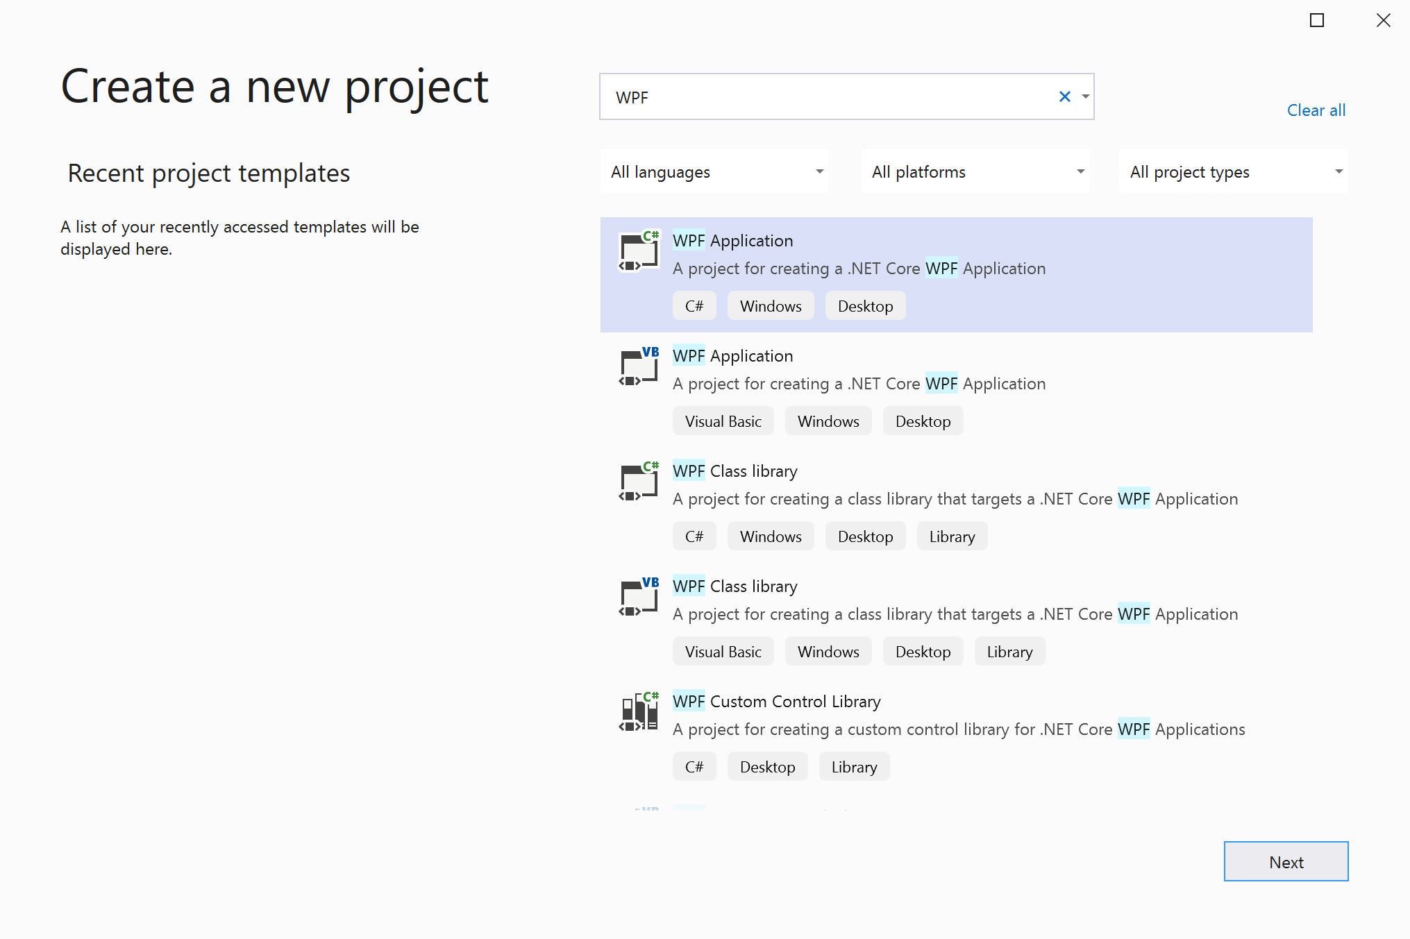Maximize the Create a new project window
This screenshot has width=1410, height=939.
point(1317,20)
